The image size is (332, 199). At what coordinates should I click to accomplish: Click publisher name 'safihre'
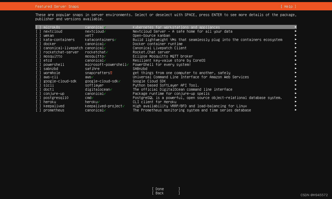point(92,69)
